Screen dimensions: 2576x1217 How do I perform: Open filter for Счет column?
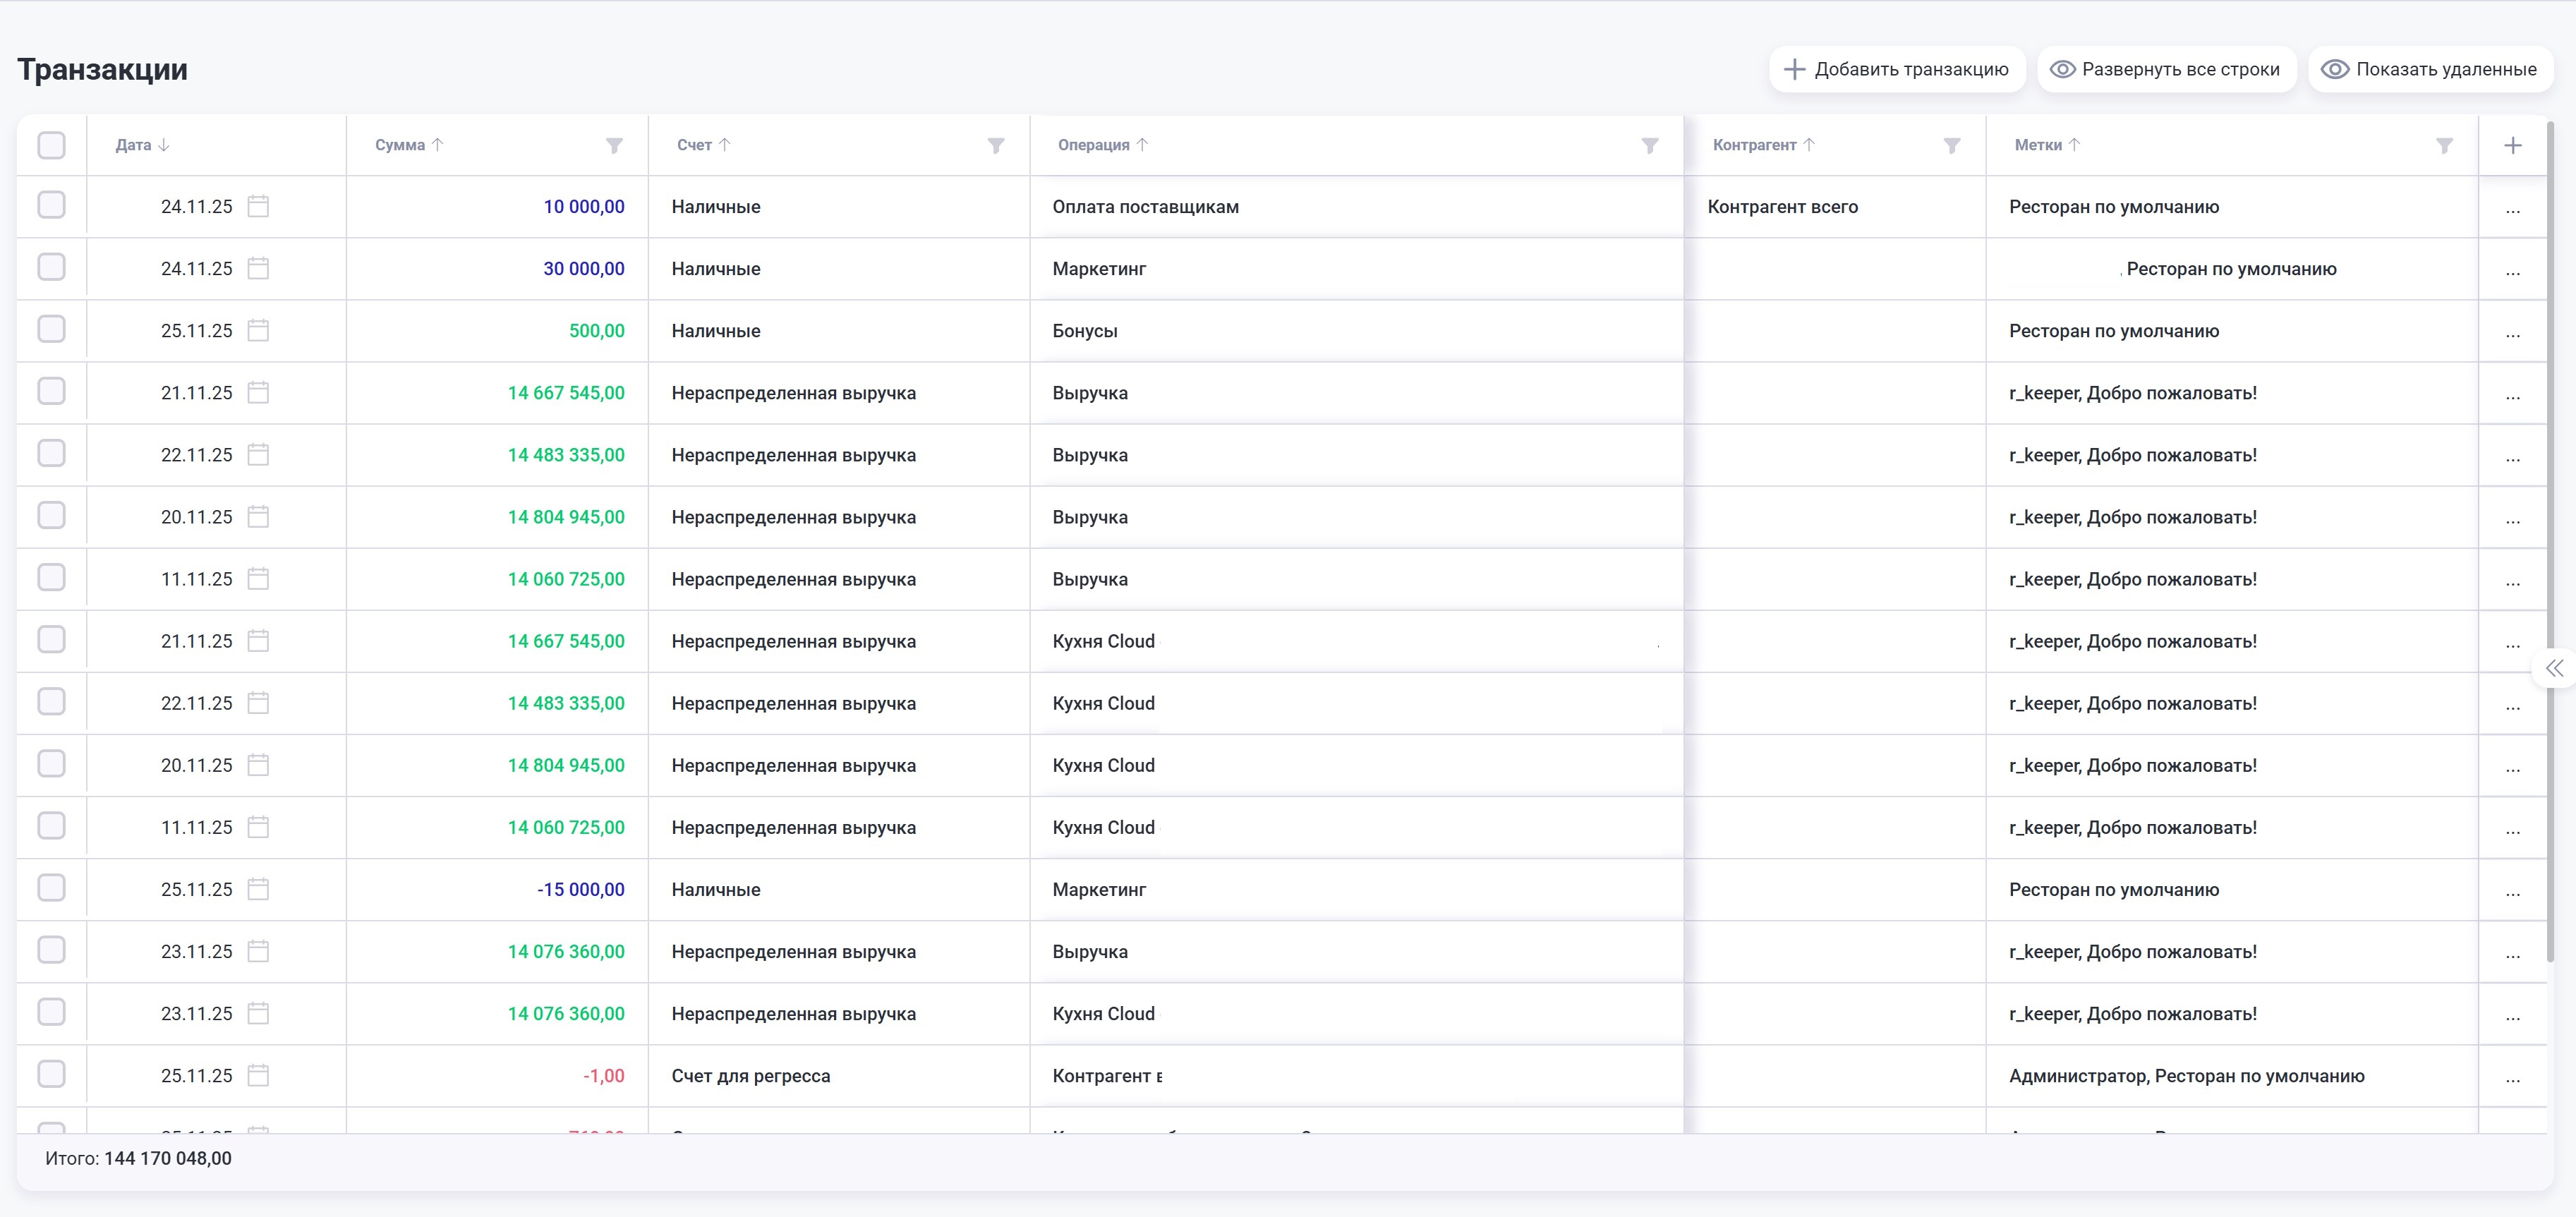pos(995,146)
